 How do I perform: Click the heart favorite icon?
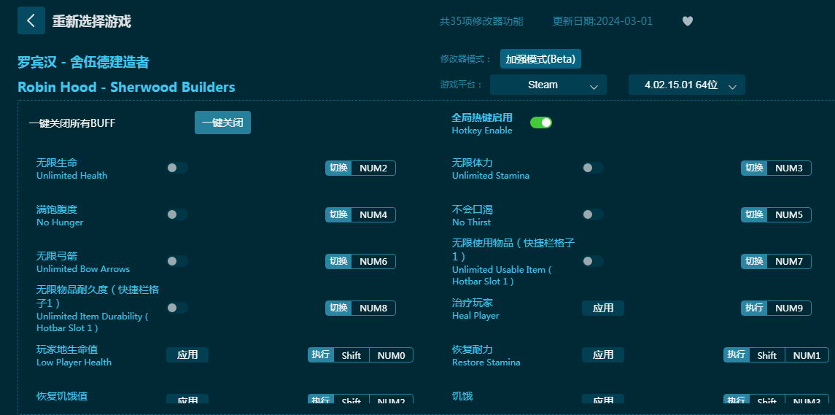pos(687,21)
